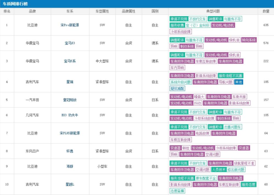Click the 态度蛮横 tag in 星越L row
This screenshot has width=274, height=195.
point(177,191)
